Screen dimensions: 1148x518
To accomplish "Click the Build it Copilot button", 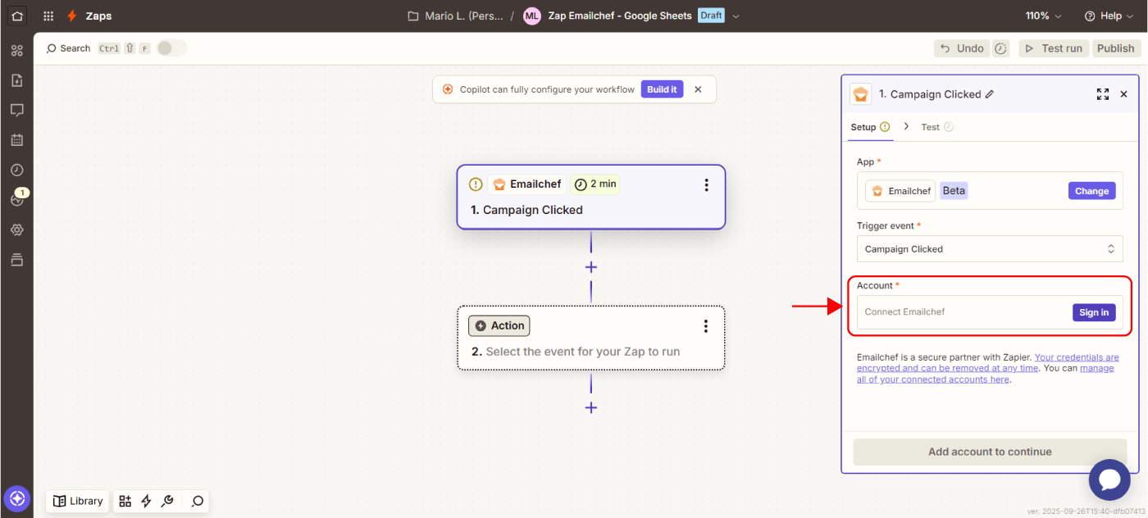I will coord(662,89).
